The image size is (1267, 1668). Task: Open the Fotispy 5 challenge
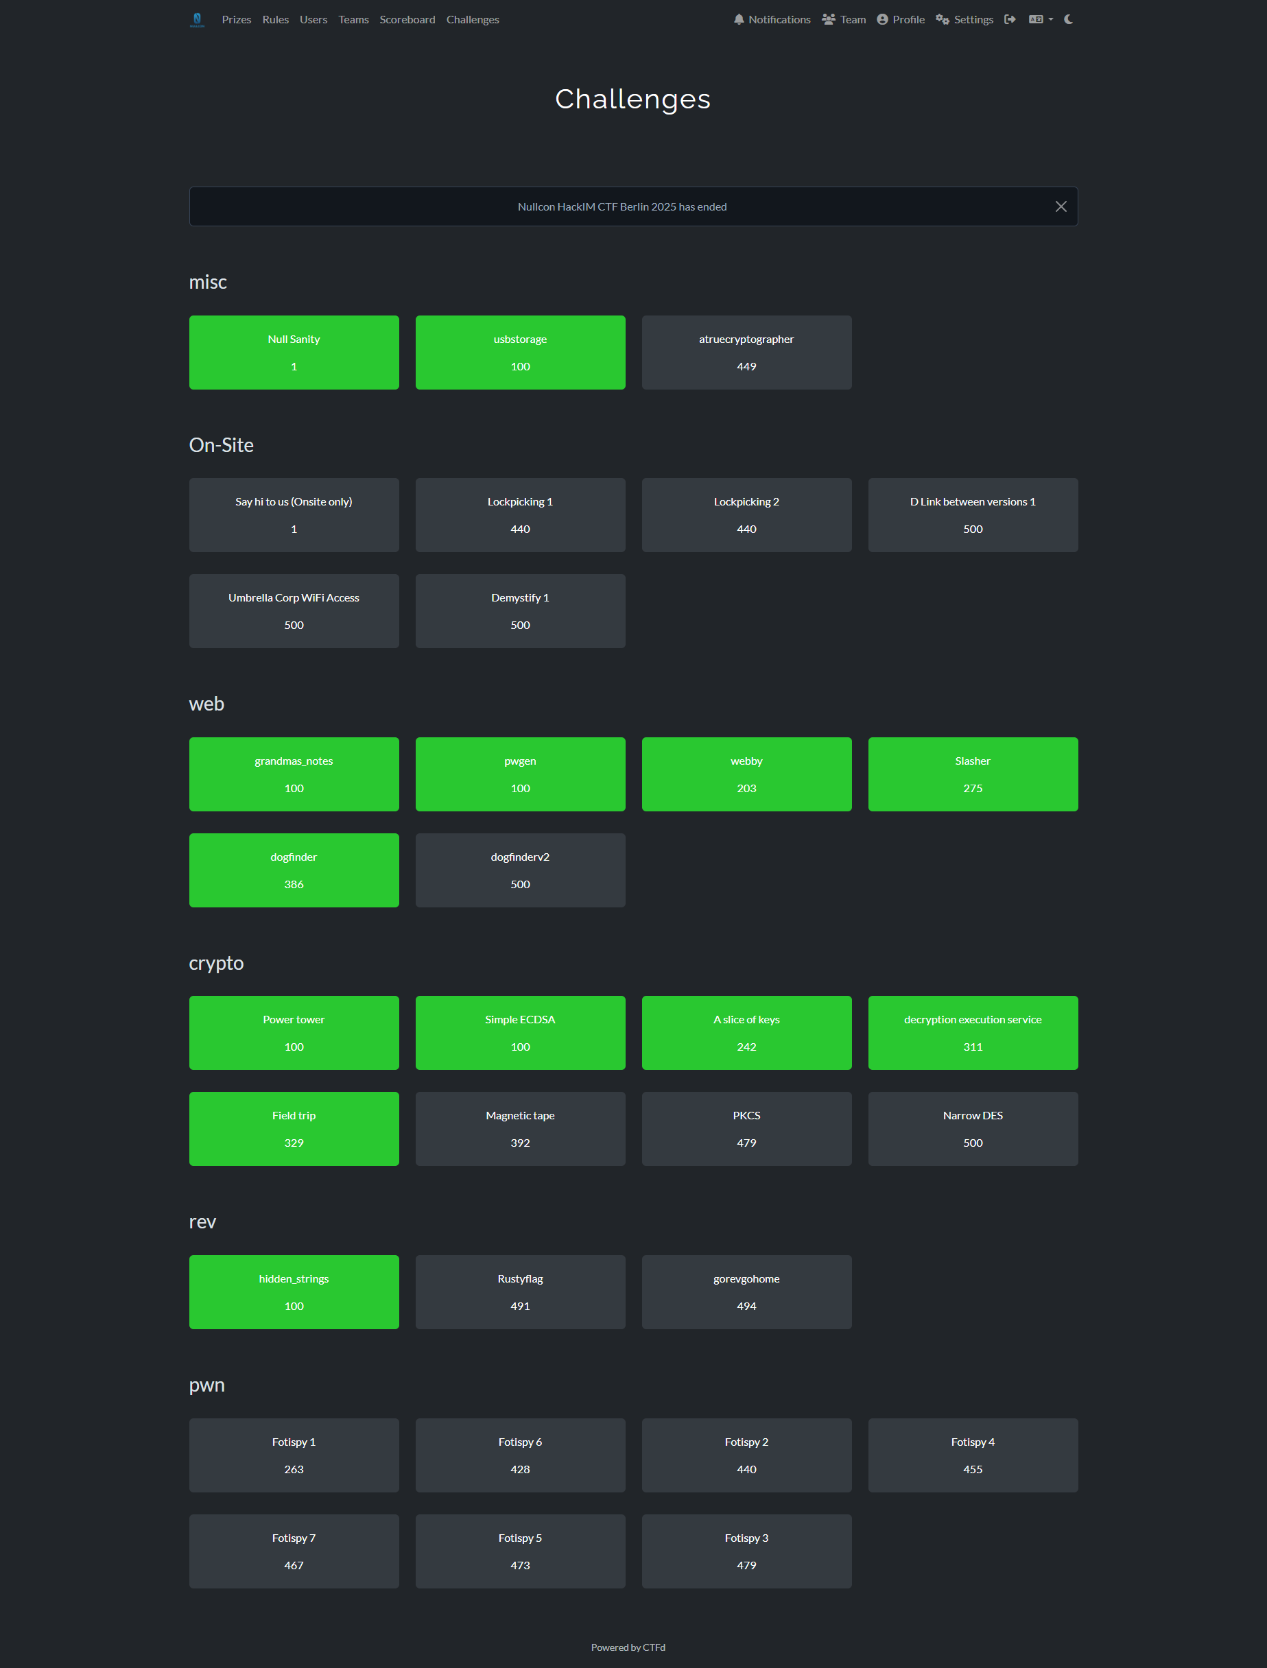(521, 1551)
